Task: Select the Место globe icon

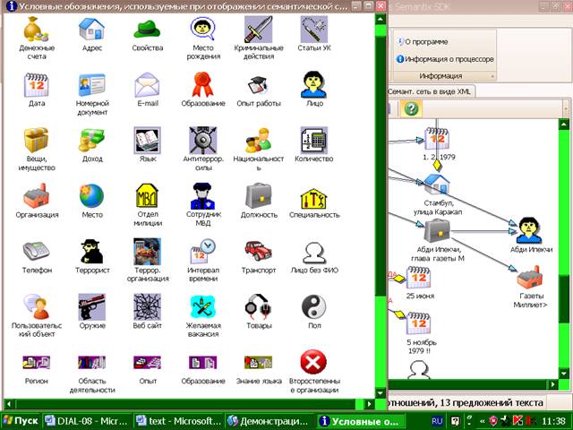Action: click(91, 195)
